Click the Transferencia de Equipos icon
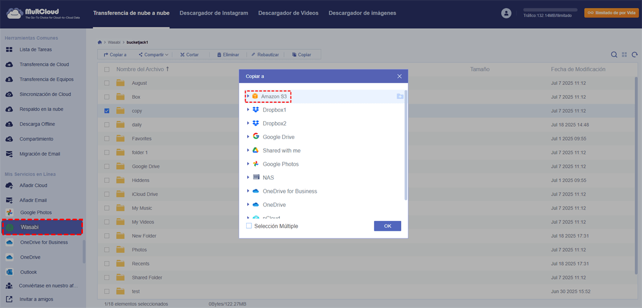Viewport: 642px width, 308px height. 9,80
